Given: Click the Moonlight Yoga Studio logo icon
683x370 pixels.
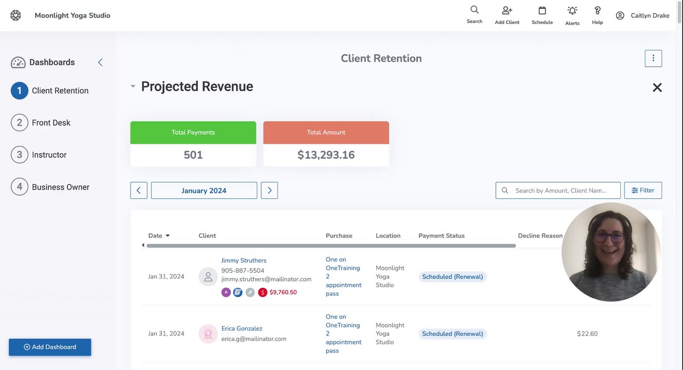Looking at the screenshot, I should [15, 15].
